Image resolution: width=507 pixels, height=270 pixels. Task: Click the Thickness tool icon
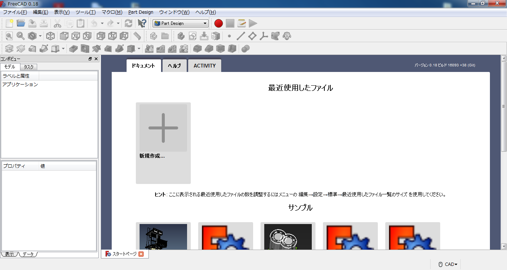232,49
